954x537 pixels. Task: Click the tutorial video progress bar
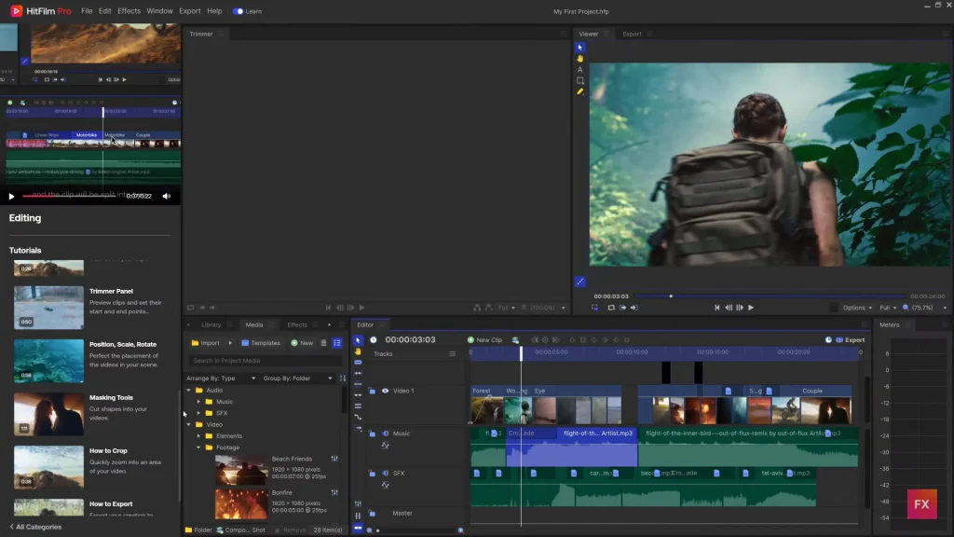69,196
